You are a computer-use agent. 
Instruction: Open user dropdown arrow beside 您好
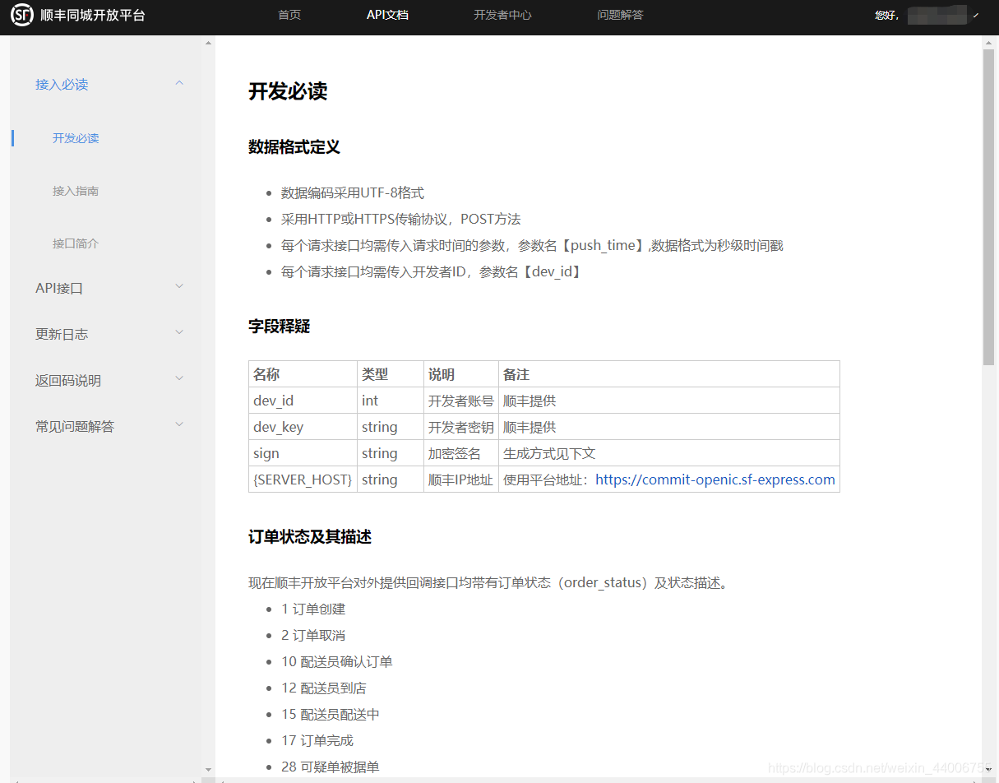(x=976, y=15)
